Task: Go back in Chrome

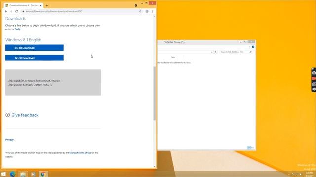Action: coord(6,11)
